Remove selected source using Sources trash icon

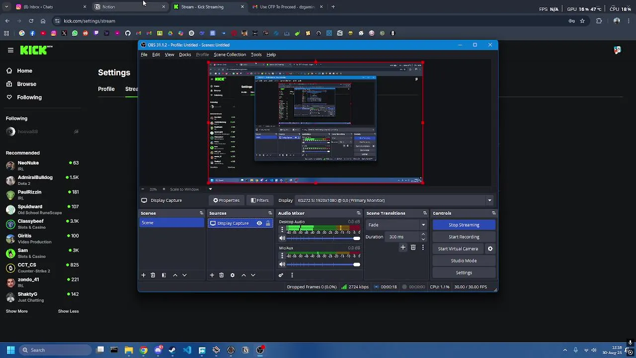tap(221, 275)
